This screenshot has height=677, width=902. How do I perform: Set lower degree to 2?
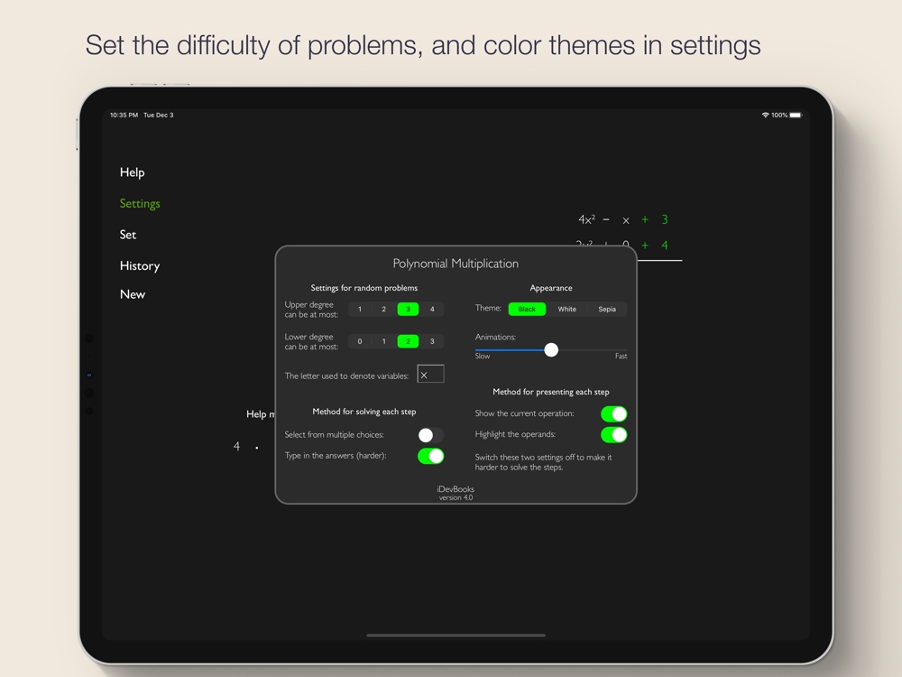[x=408, y=341]
